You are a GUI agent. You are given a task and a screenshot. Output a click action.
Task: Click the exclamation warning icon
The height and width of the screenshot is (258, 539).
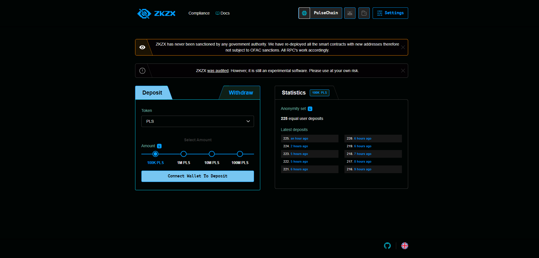(x=143, y=71)
